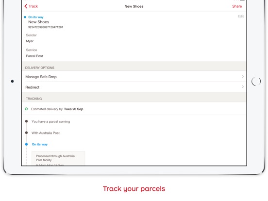
Task: Tap the 'New Shoes' navigation title
Action: point(134,6)
